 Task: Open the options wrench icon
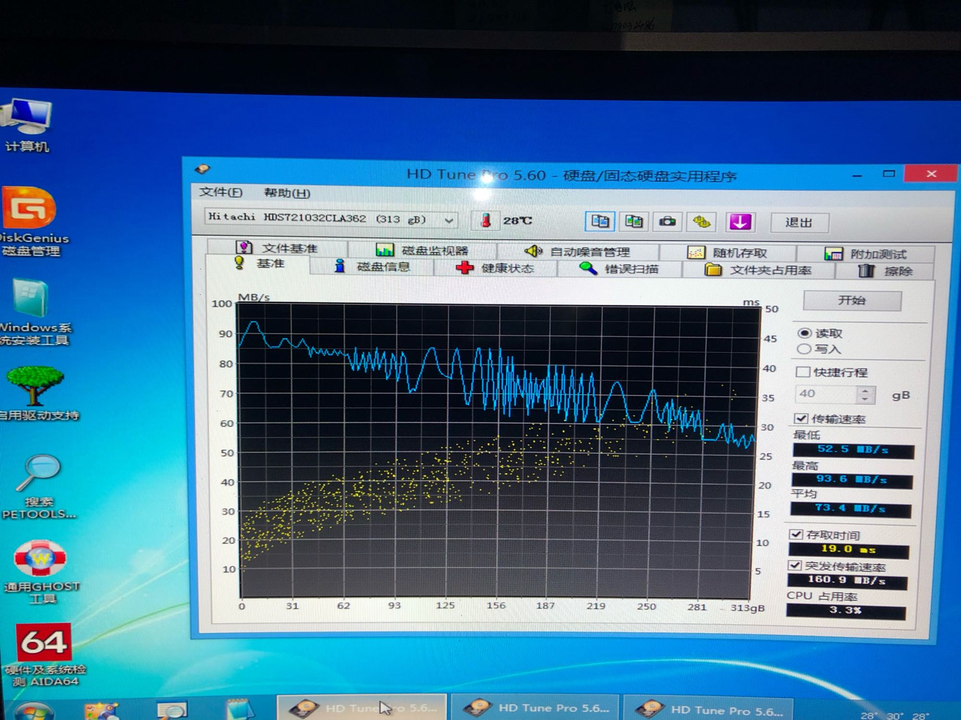[702, 222]
